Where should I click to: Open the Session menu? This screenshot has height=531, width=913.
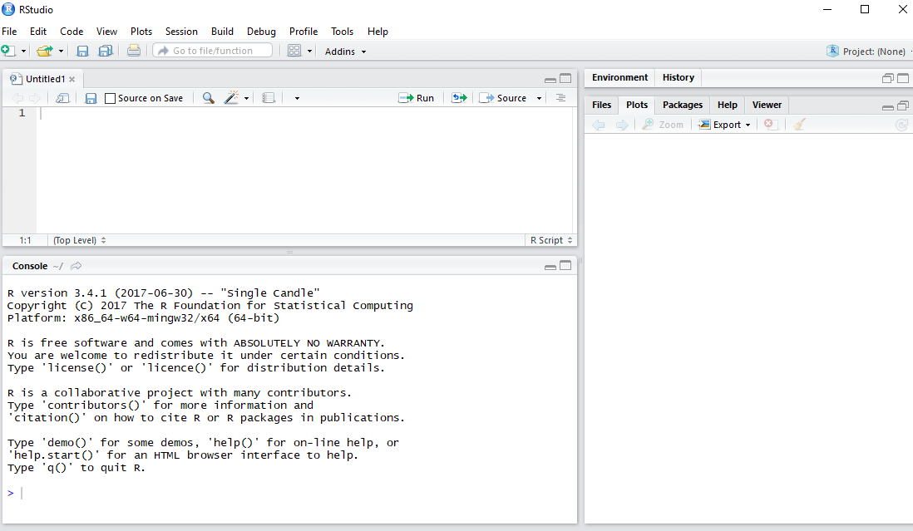click(181, 32)
